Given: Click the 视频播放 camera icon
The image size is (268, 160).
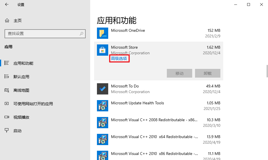Looking at the screenshot, I should pyautogui.click(x=7, y=117).
